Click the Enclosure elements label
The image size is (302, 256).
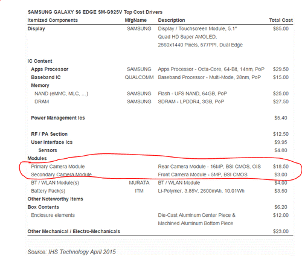click(53, 215)
